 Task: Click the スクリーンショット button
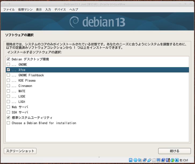(20, 151)
